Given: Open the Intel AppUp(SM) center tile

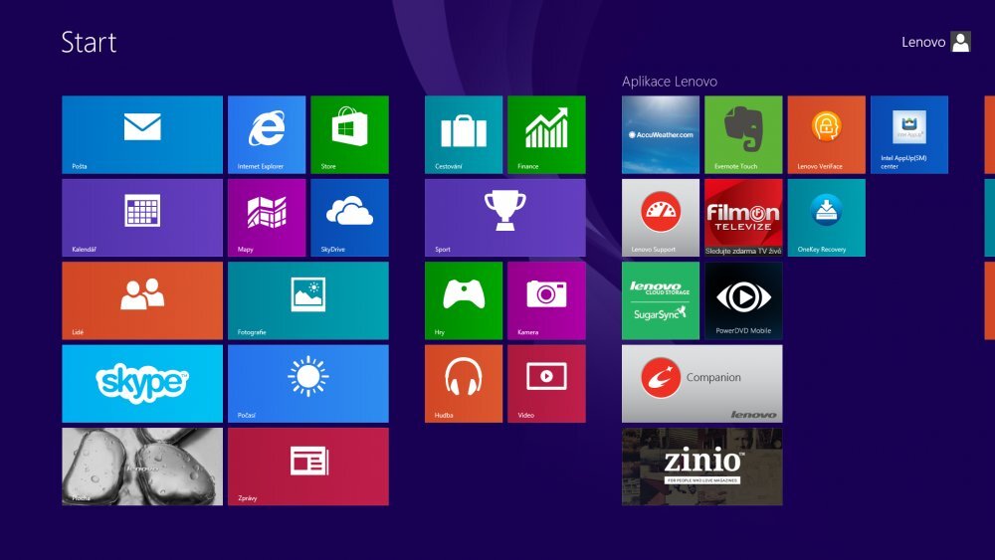Looking at the screenshot, I should pos(909,134).
